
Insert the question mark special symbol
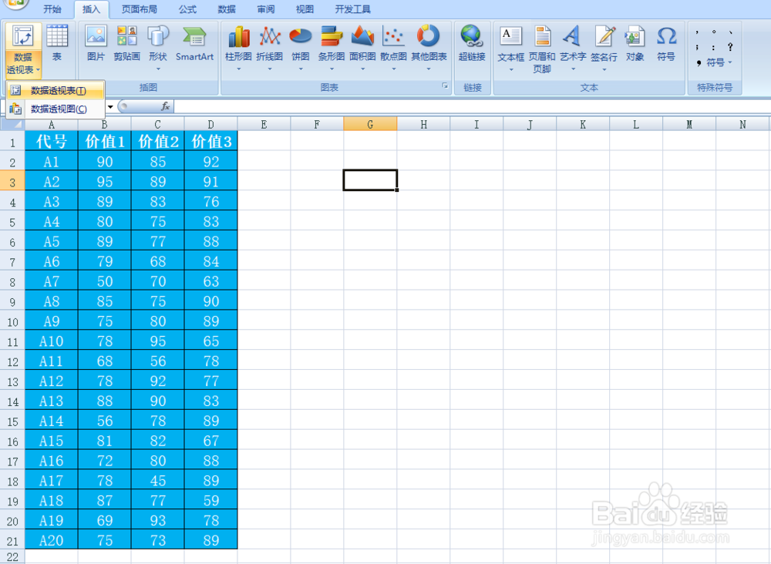(731, 47)
